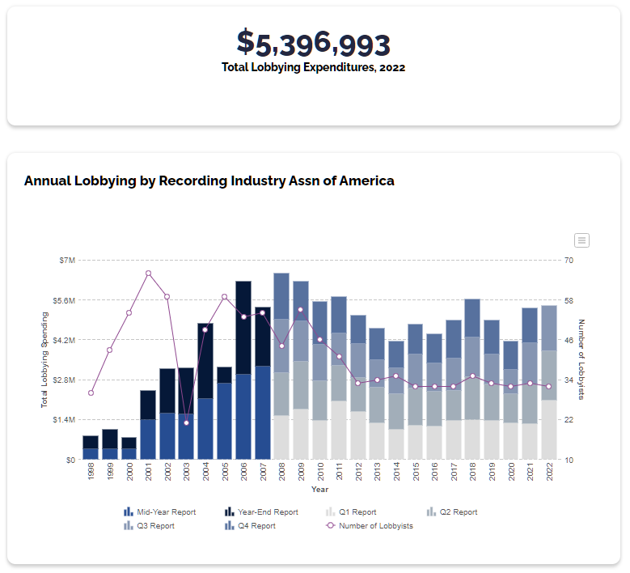Click the Total Lobbying Expenditures, 2022 caption
630x573 pixels.
click(x=314, y=67)
